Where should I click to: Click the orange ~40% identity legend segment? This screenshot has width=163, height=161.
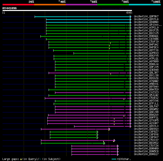click(x=50, y=5)
